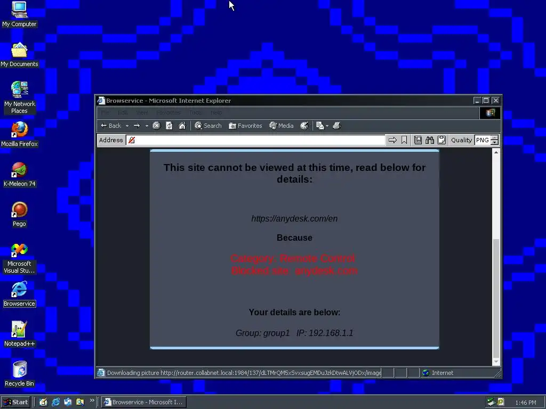The width and height of the screenshot is (546, 409).
Task: Click the yellow system tray icon beside the clock
Action: pyautogui.click(x=500, y=402)
